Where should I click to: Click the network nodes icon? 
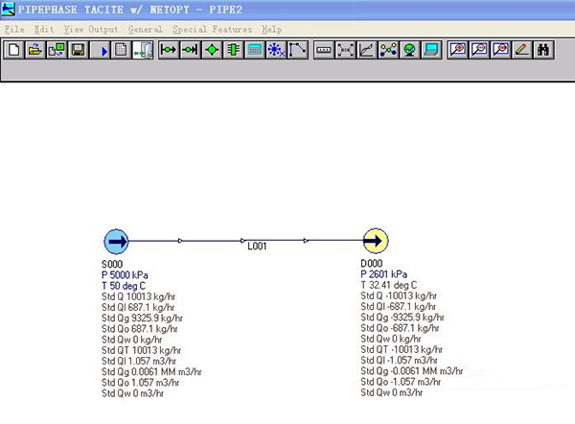click(388, 50)
